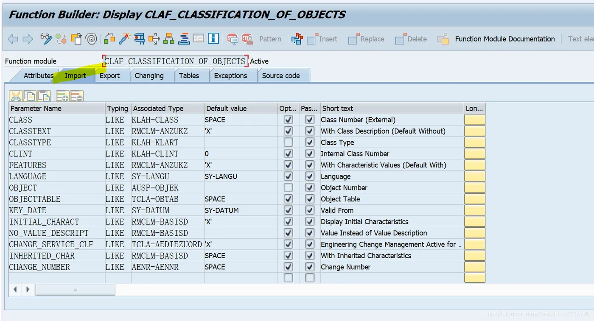Set session breakpoint stop icon
Viewport: 594px width, 321px height.
coord(233,39)
